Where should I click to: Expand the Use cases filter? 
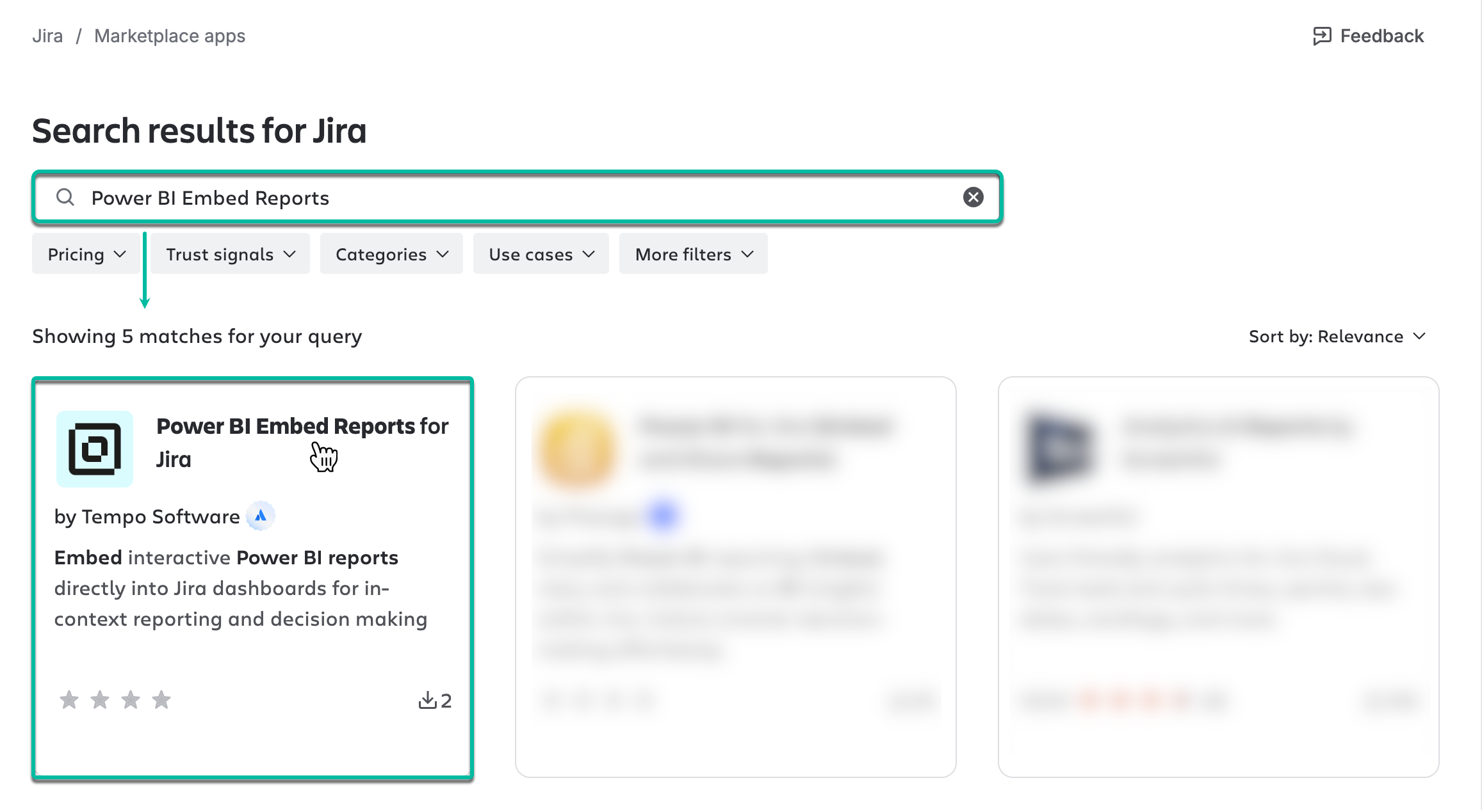(x=541, y=254)
